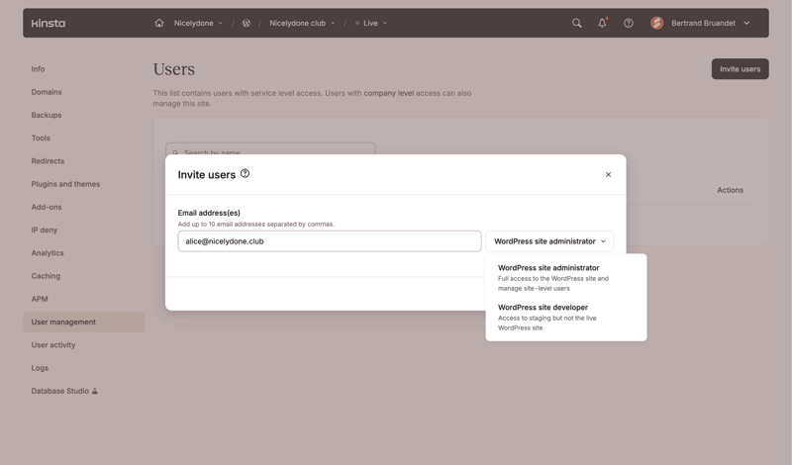Open the help center question icon
Image resolution: width=792 pixels, height=465 pixels.
pos(628,23)
